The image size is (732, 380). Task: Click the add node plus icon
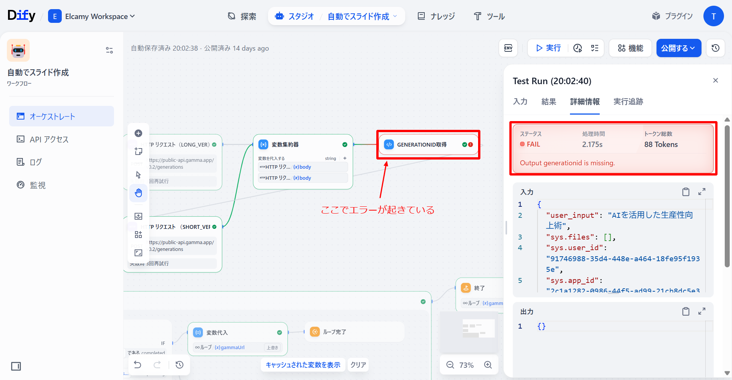coord(138,133)
